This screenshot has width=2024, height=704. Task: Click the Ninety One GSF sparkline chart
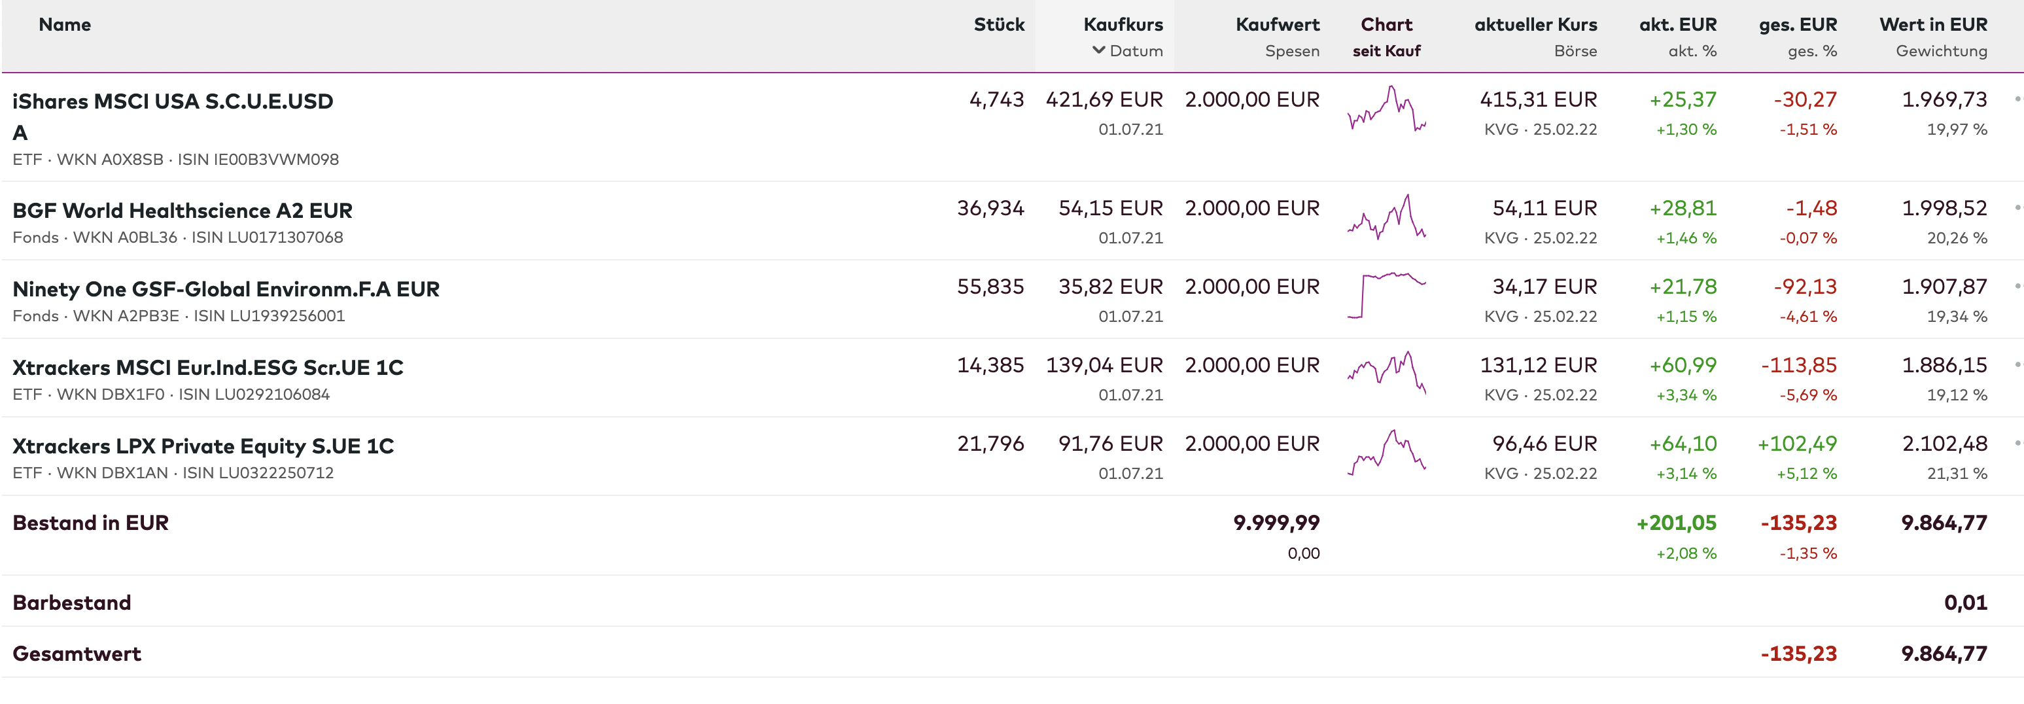[x=1386, y=296]
